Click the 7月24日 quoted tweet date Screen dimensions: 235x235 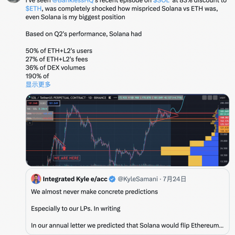[x=175, y=179]
